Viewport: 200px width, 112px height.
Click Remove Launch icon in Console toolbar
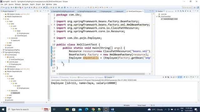point(166,77)
